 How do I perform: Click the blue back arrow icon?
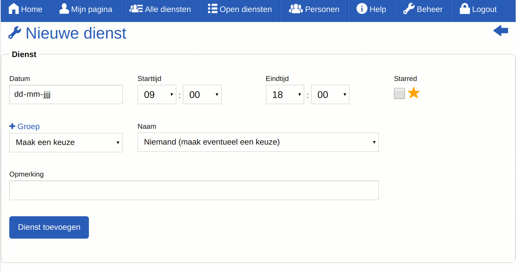click(x=501, y=31)
